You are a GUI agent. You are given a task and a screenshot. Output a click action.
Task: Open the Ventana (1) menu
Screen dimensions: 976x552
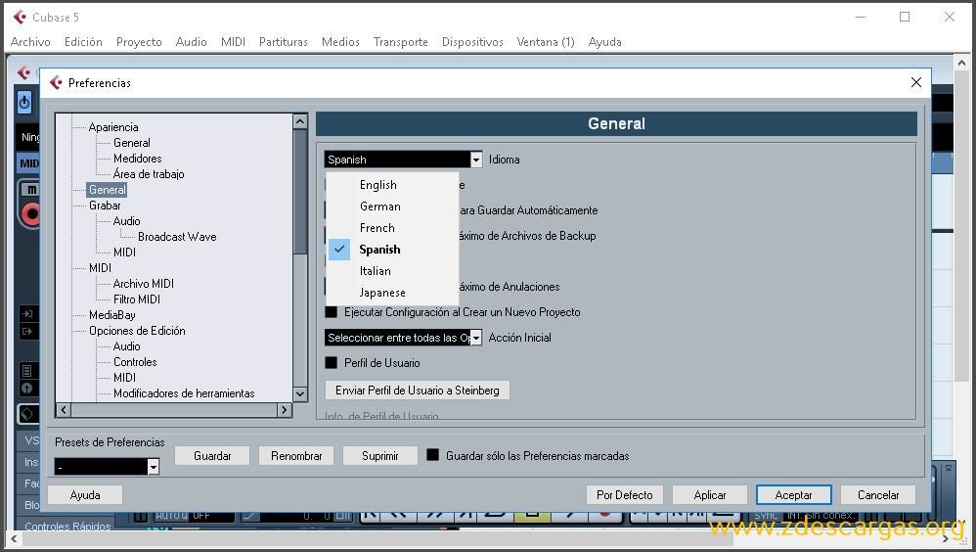pos(546,42)
